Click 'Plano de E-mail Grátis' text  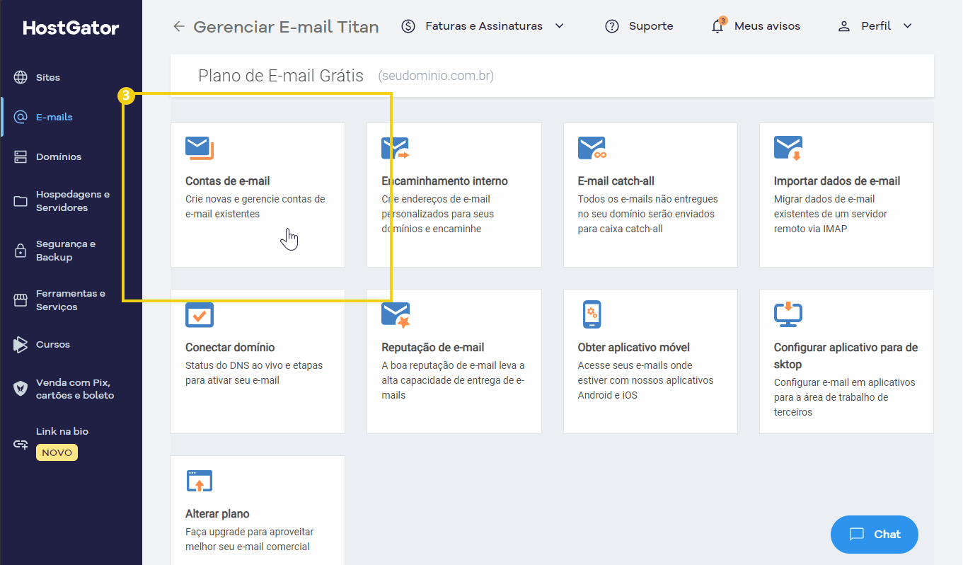point(281,76)
